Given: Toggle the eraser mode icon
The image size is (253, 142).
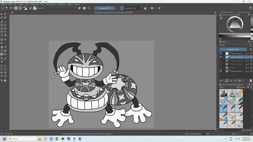Looking at the screenshot, I should pyautogui.click(x=79, y=8).
